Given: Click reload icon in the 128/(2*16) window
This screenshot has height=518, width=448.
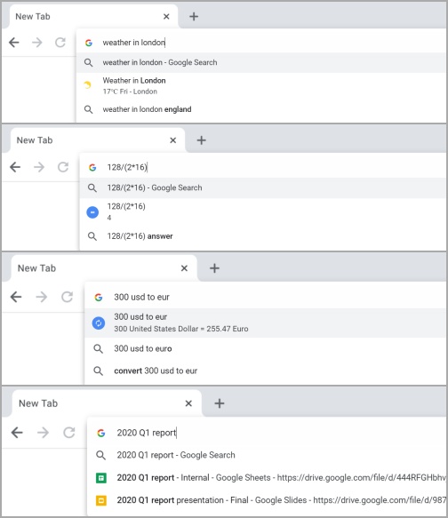Looking at the screenshot, I should click(63, 167).
